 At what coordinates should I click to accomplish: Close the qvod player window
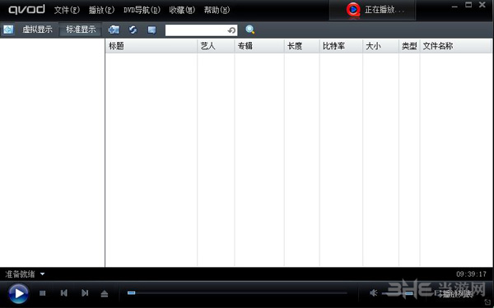click(x=482, y=5)
